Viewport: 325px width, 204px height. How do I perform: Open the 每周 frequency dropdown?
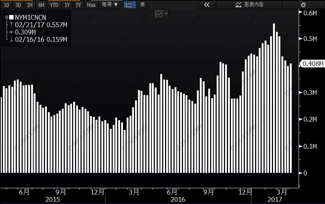tap(110, 5)
